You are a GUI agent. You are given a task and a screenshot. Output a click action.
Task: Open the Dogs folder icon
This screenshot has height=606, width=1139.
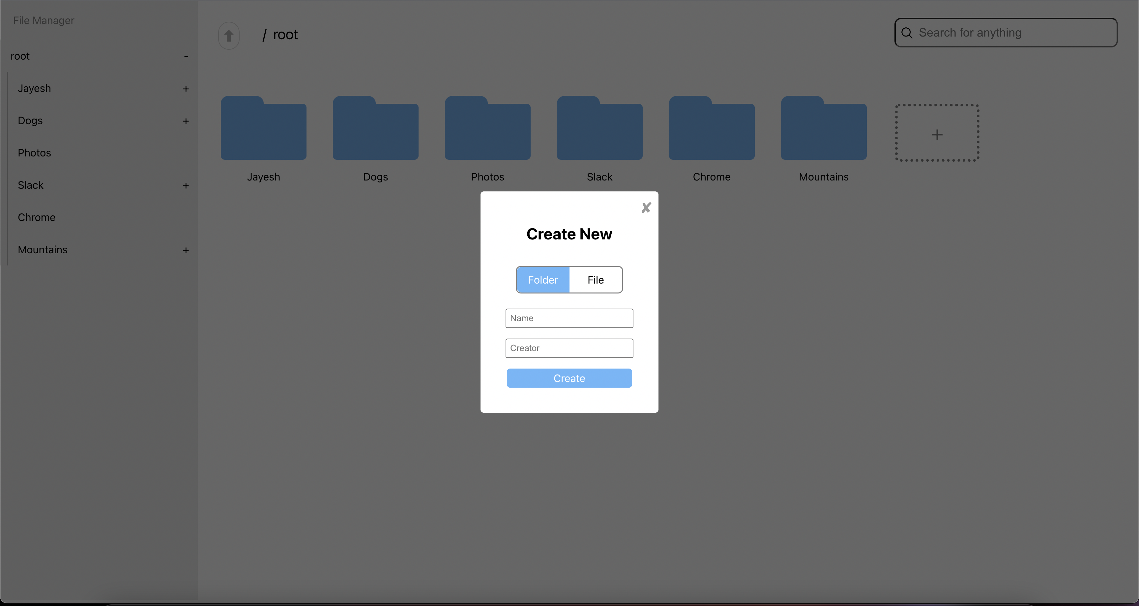(x=375, y=129)
